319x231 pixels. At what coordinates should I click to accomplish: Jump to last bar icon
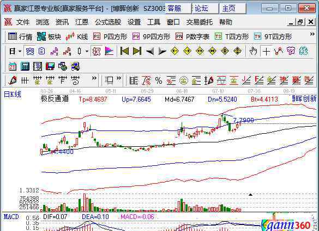tap(137, 51)
